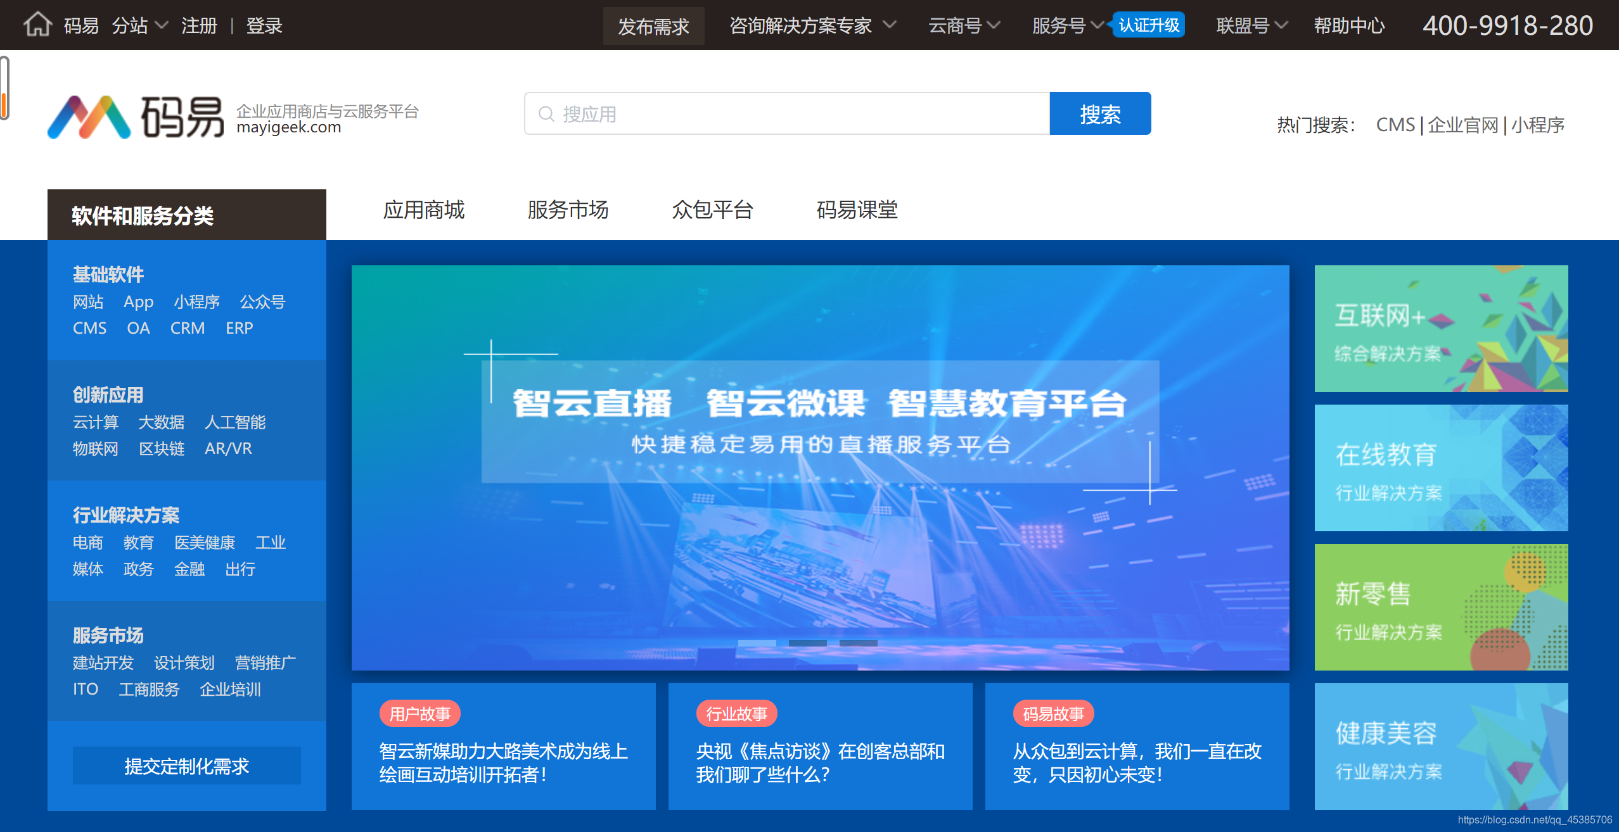This screenshot has height=832, width=1619.
Task: Click the 发布需求 button in top bar
Action: (653, 26)
